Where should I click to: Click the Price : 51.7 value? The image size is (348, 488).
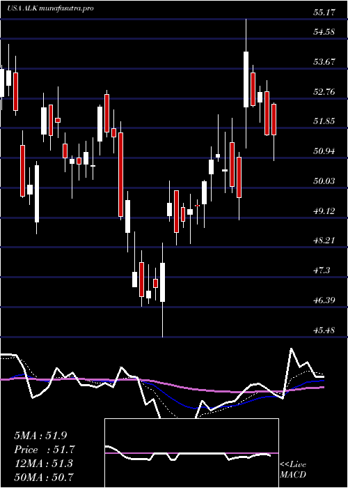[45, 450]
